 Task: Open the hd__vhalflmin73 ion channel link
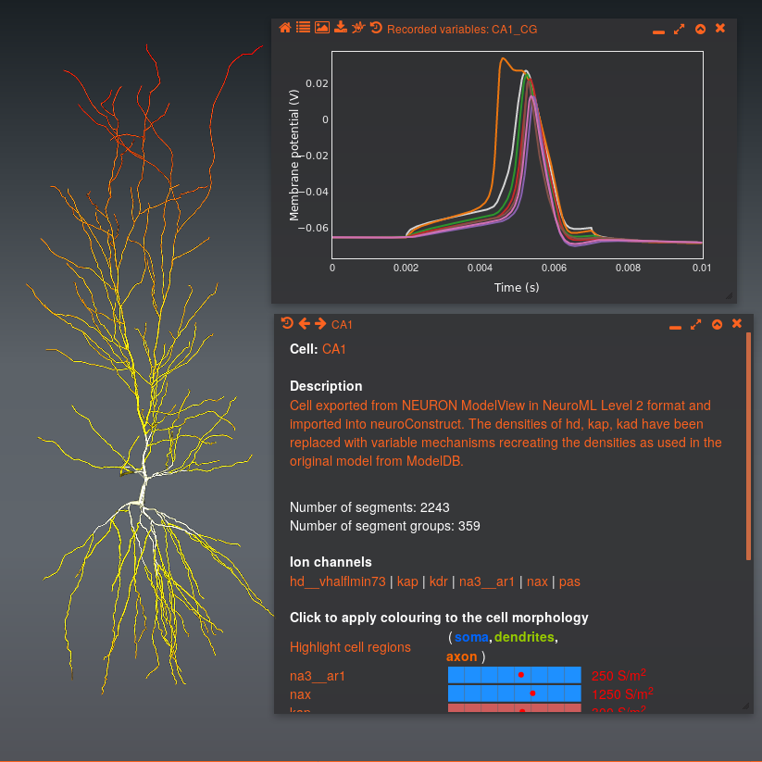coord(337,581)
